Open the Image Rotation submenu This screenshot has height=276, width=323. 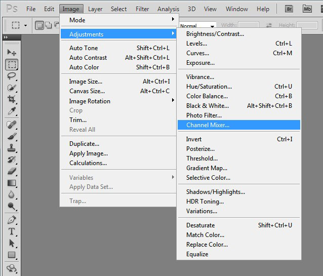coord(118,101)
